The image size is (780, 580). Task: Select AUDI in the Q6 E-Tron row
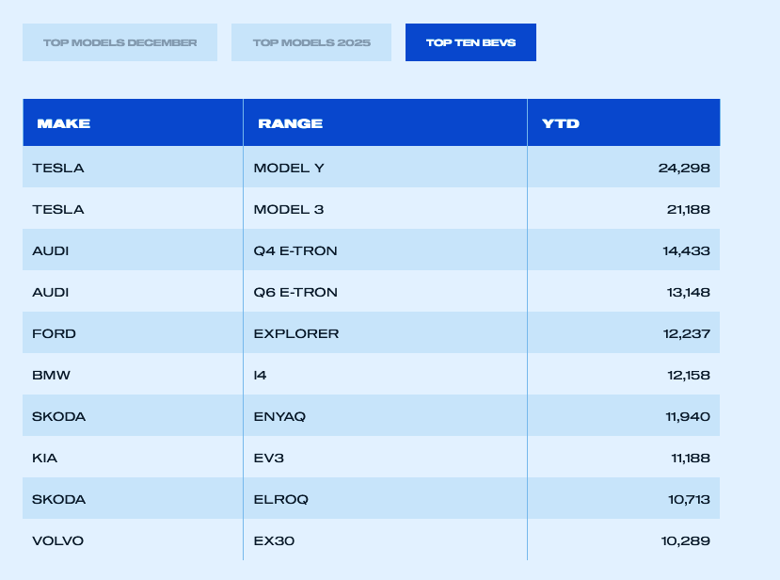tap(50, 292)
